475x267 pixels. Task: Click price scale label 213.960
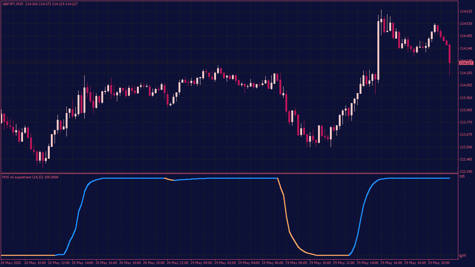[x=466, y=98]
